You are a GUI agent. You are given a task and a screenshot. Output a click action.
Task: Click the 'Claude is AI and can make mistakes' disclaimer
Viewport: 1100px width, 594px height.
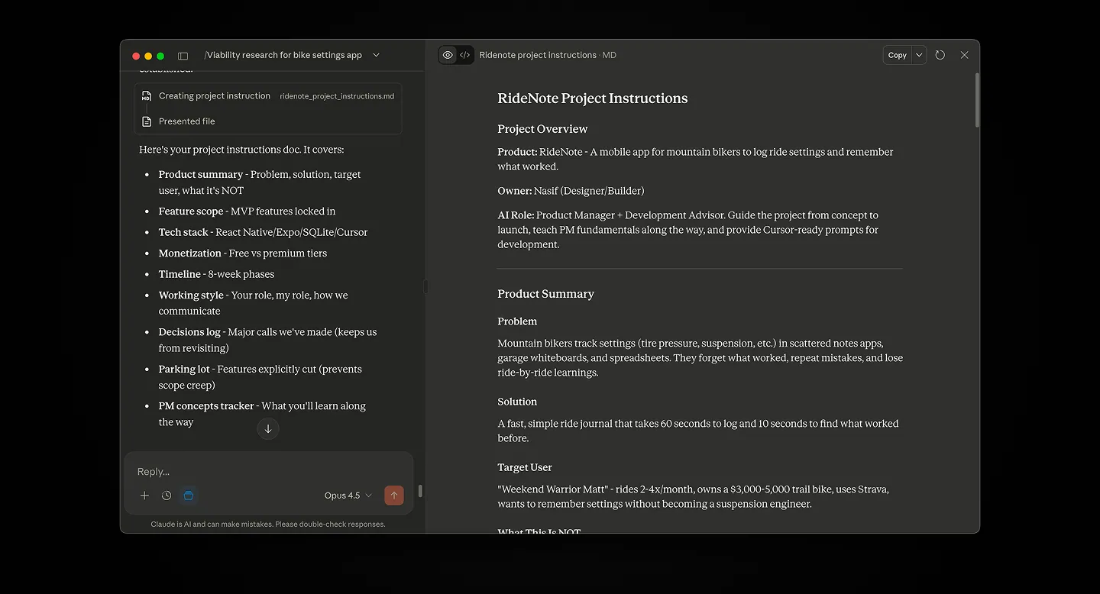tap(268, 525)
